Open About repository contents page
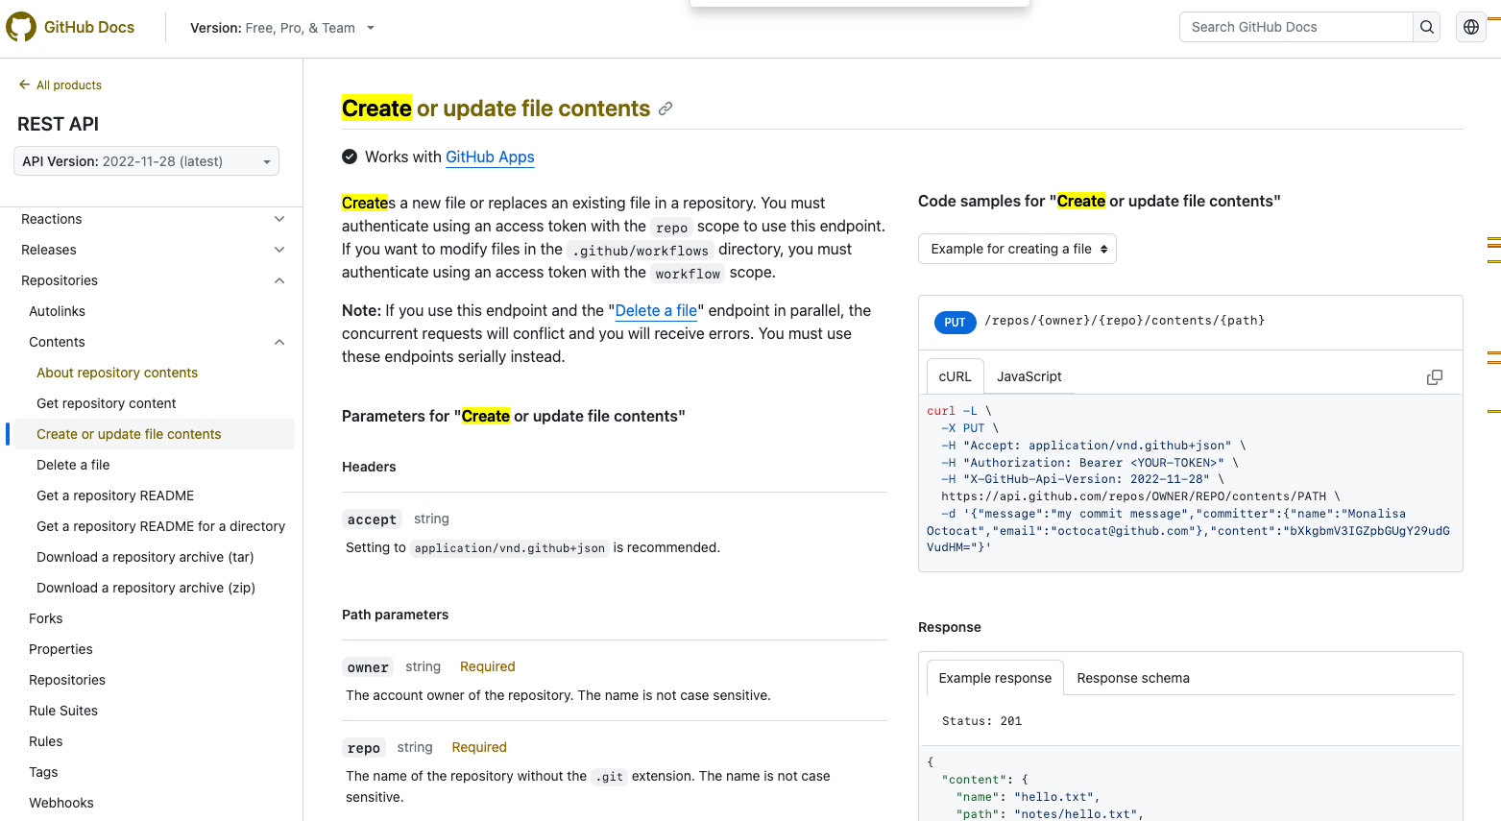Viewport: 1501px width, 821px height. (x=117, y=373)
